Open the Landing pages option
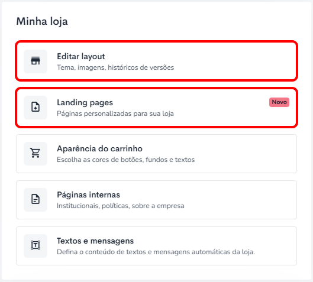313x282 pixels. coord(156,108)
